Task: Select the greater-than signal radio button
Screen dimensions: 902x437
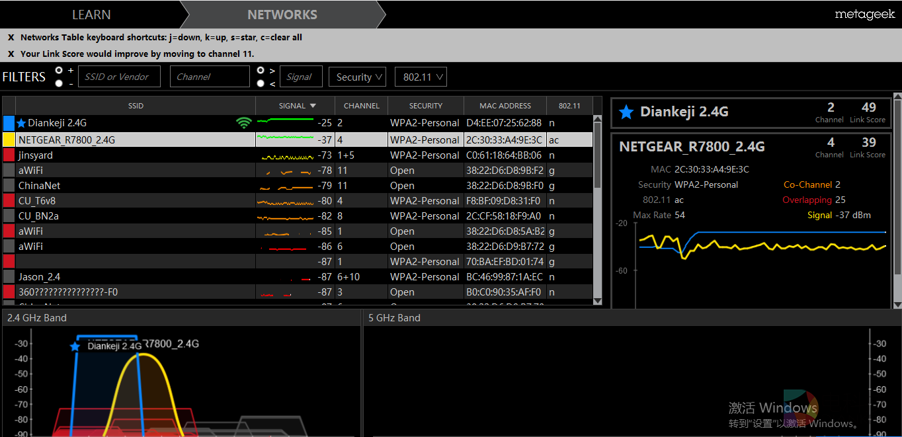Action: 261,70
